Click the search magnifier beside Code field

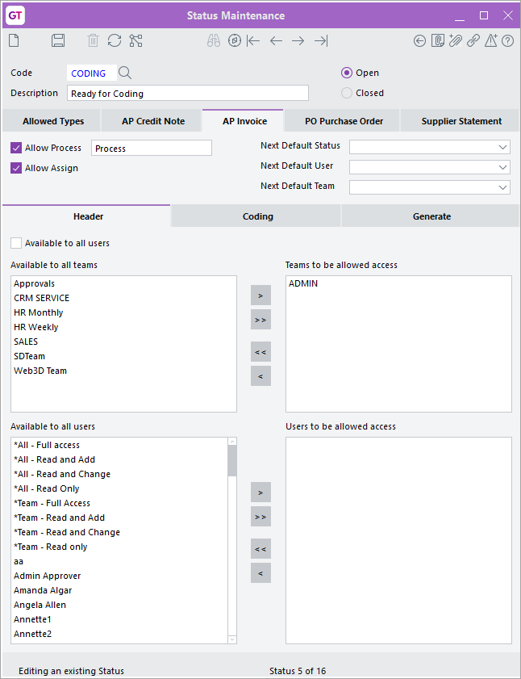pos(125,73)
